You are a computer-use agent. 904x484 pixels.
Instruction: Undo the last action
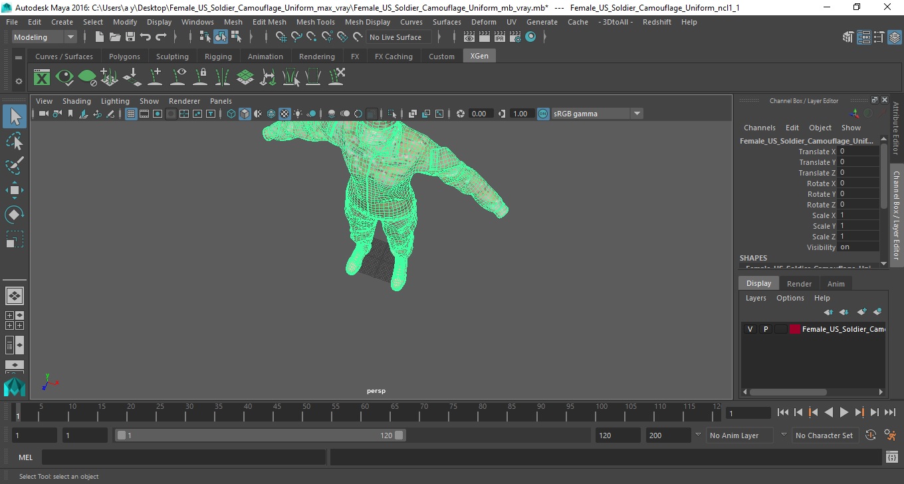coord(146,37)
